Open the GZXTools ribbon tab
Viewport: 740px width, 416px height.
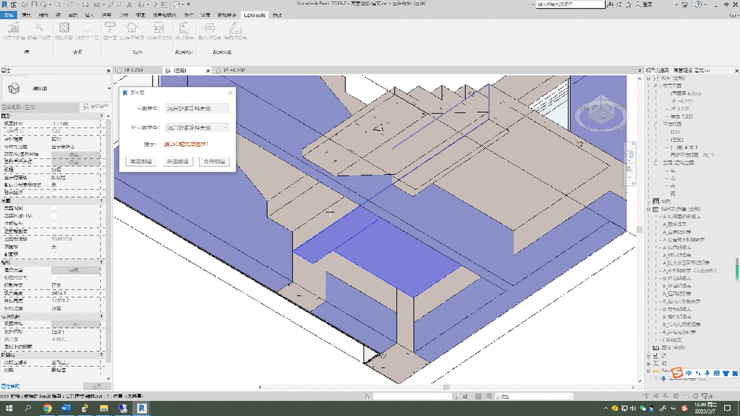click(x=254, y=14)
